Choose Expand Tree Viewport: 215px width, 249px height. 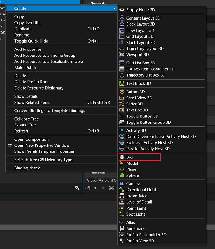click(25, 125)
